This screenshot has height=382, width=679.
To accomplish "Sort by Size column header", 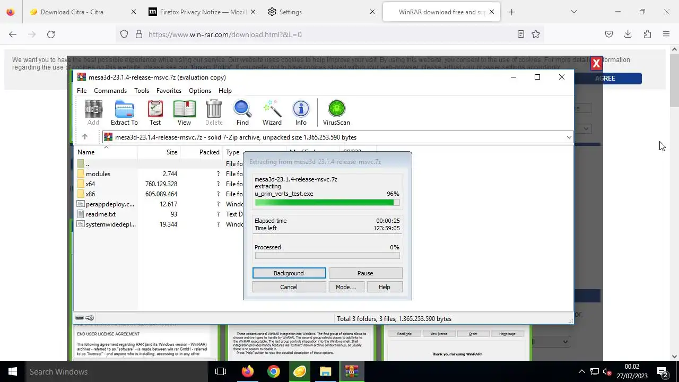I will click(159, 152).
